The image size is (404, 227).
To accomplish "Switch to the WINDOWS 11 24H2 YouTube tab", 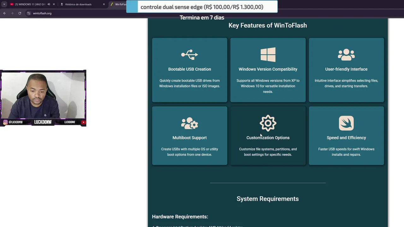I will tap(30, 4).
